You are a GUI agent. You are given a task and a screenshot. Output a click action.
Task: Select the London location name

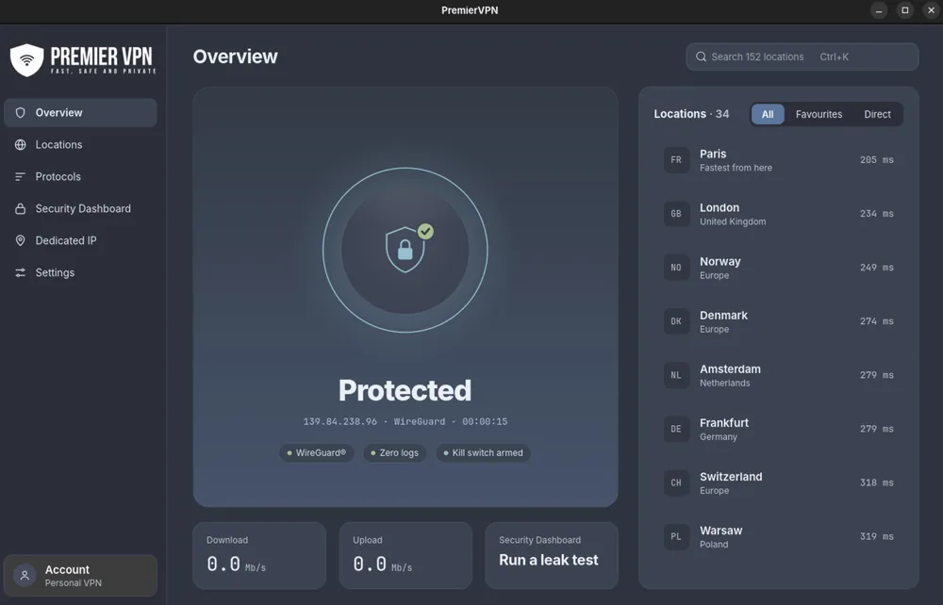[720, 208]
